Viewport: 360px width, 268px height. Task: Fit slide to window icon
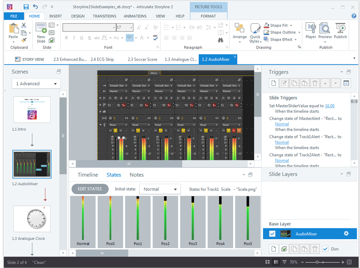point(349,262)
